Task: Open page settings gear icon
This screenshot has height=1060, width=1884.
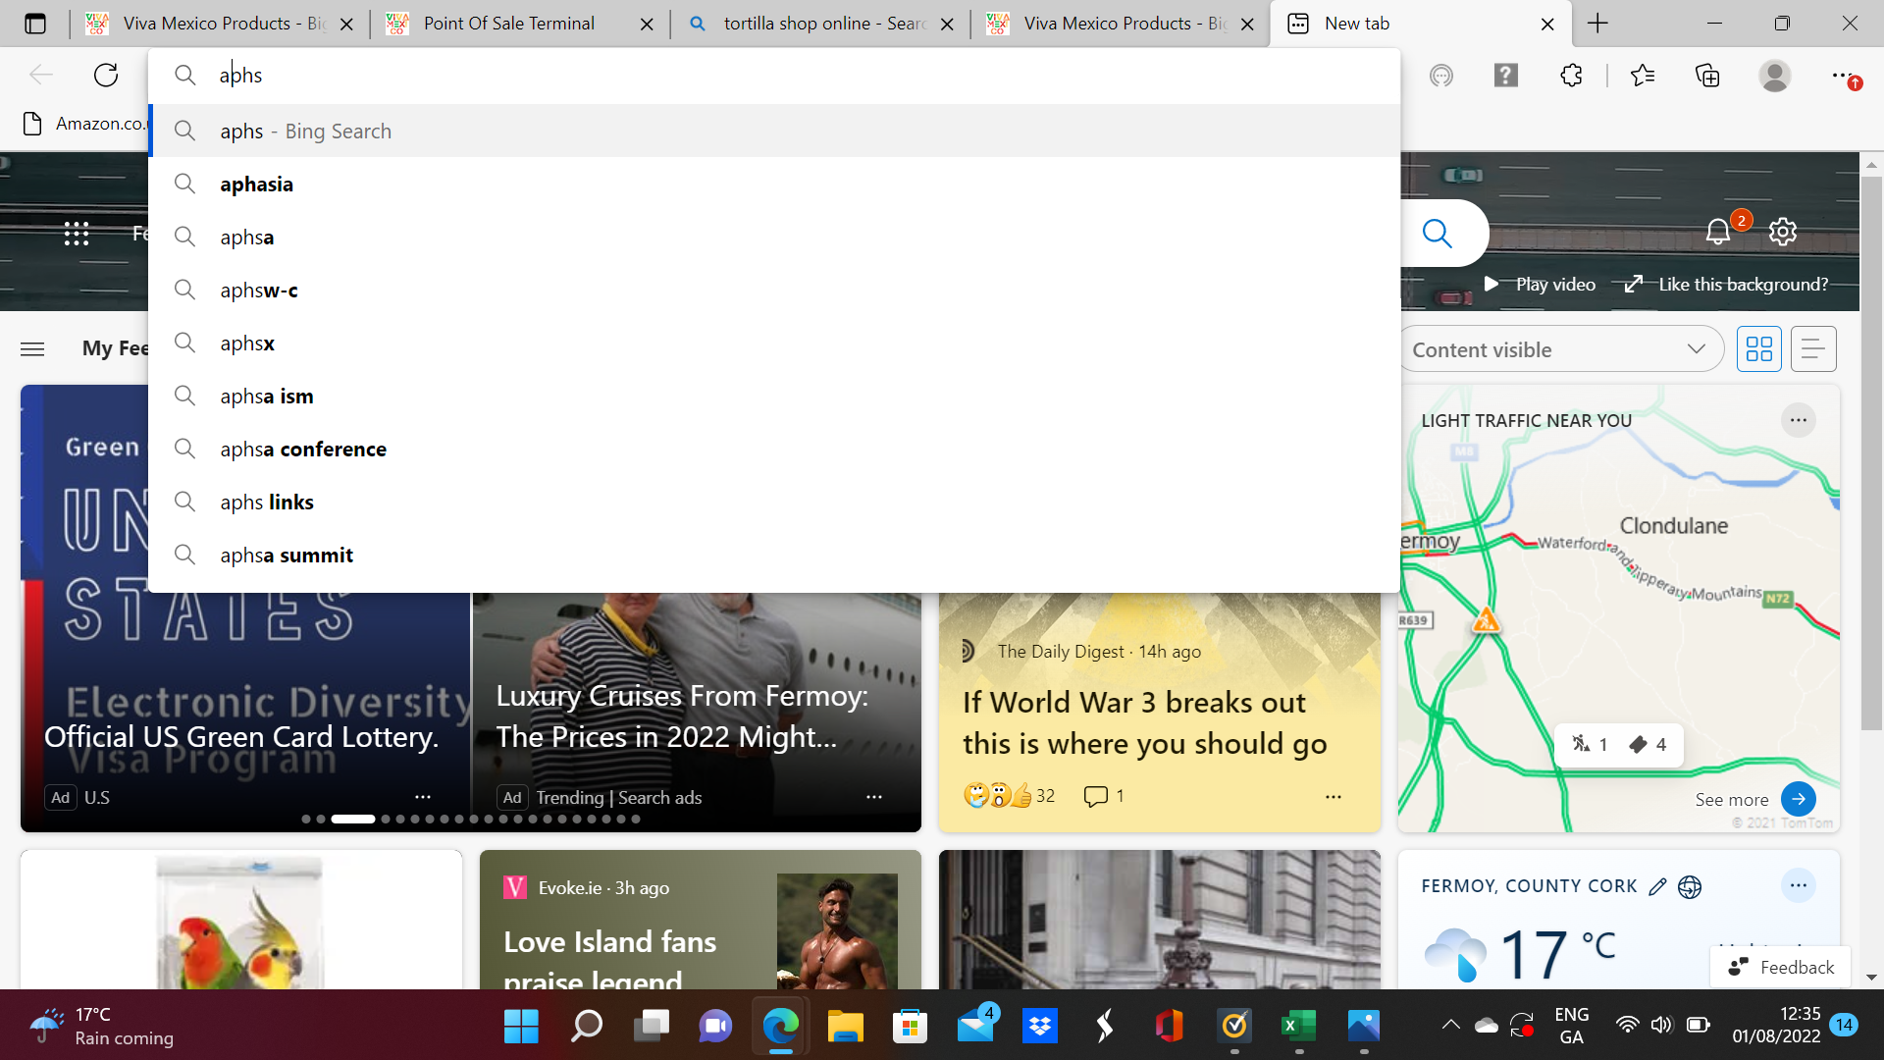Action: [1783, 232]
